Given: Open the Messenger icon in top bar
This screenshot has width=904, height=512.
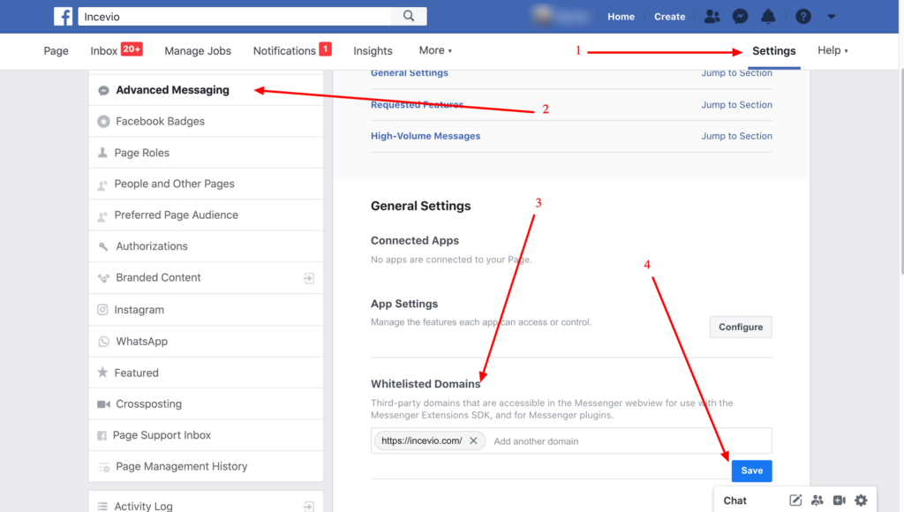Looking at the screenshot, I should pos(741,16).
